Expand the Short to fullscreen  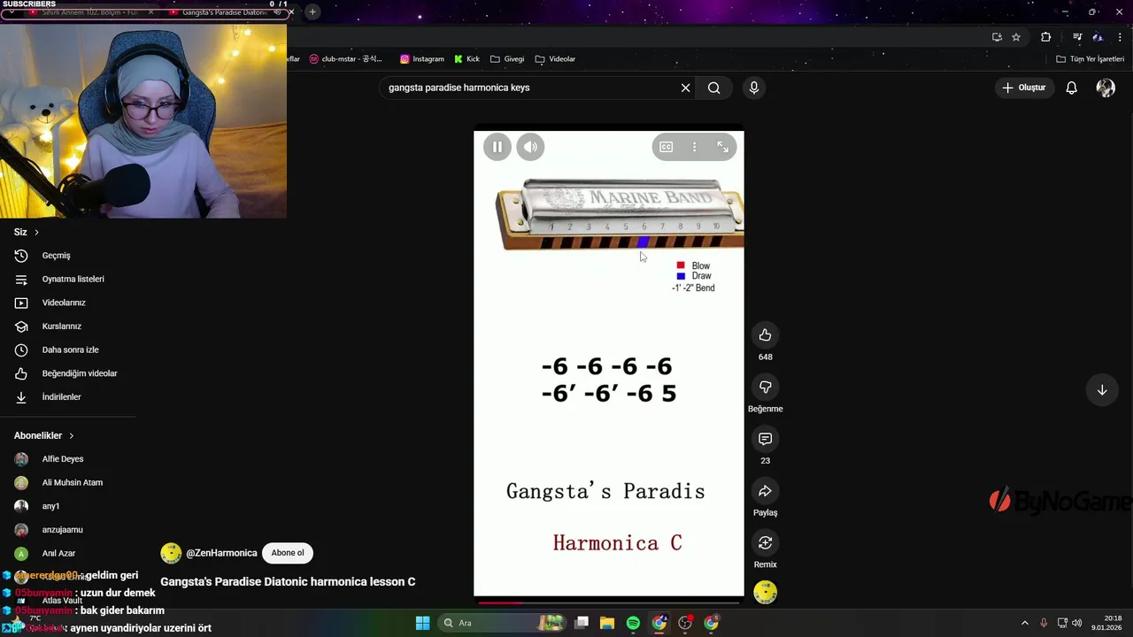click(x=722, y=147)
